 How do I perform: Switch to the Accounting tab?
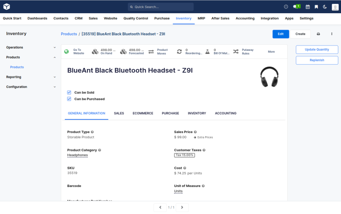coord(226,113)
